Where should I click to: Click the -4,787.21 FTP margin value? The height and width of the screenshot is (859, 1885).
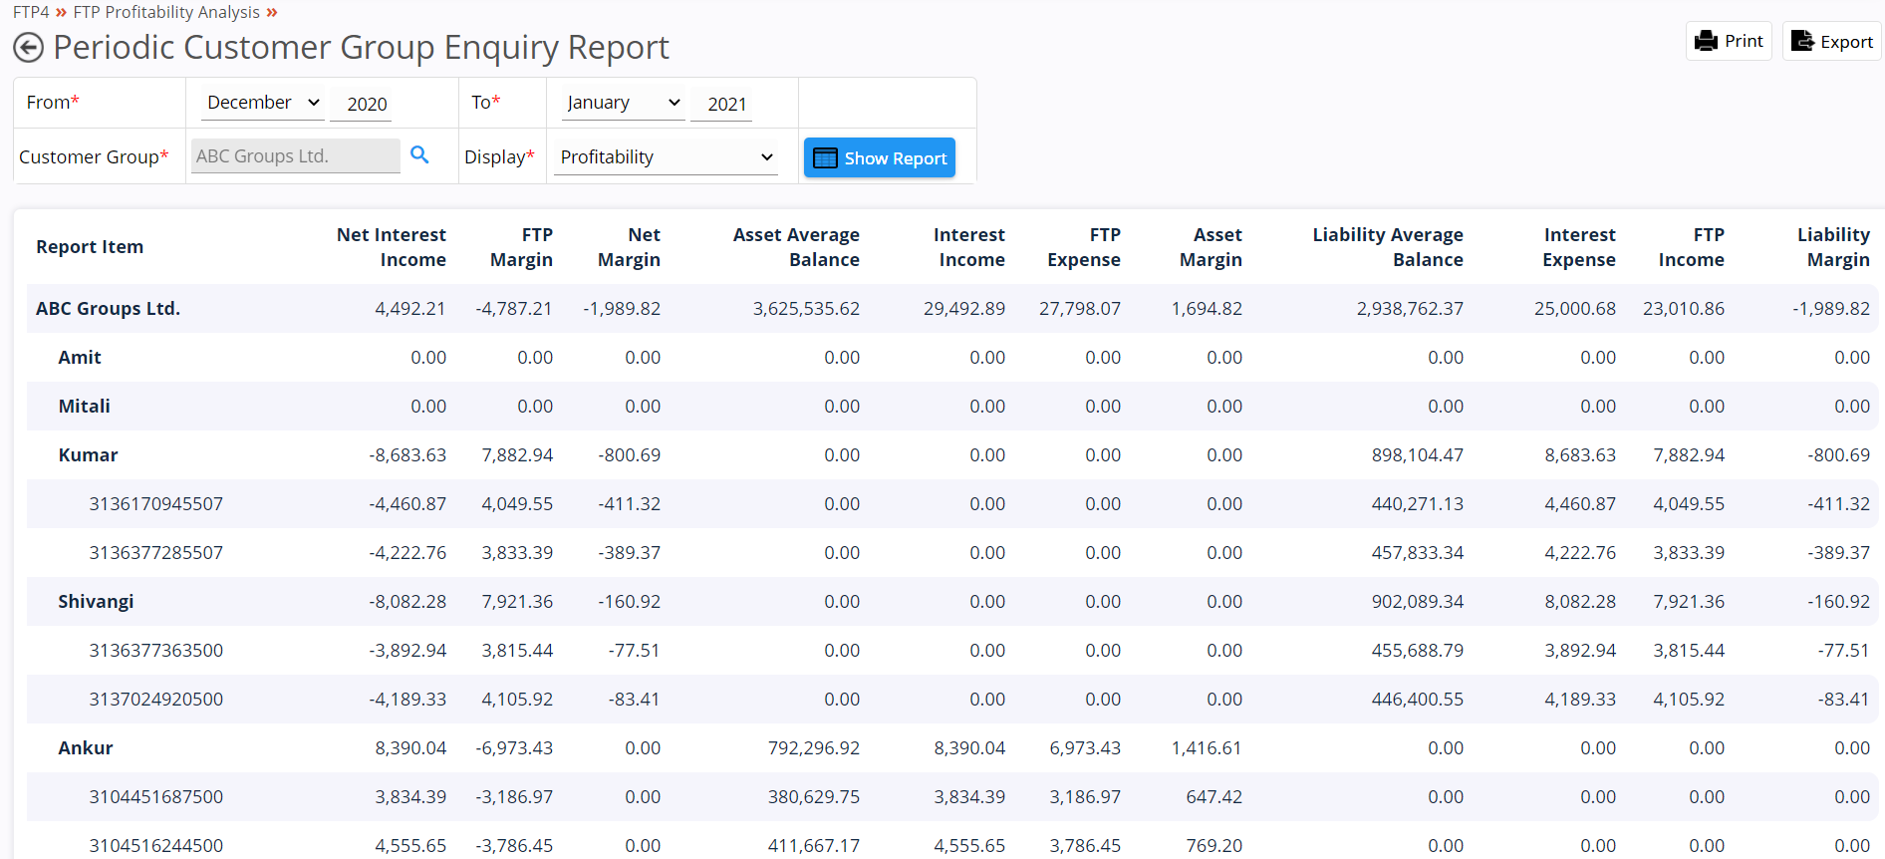pos(514,309)
